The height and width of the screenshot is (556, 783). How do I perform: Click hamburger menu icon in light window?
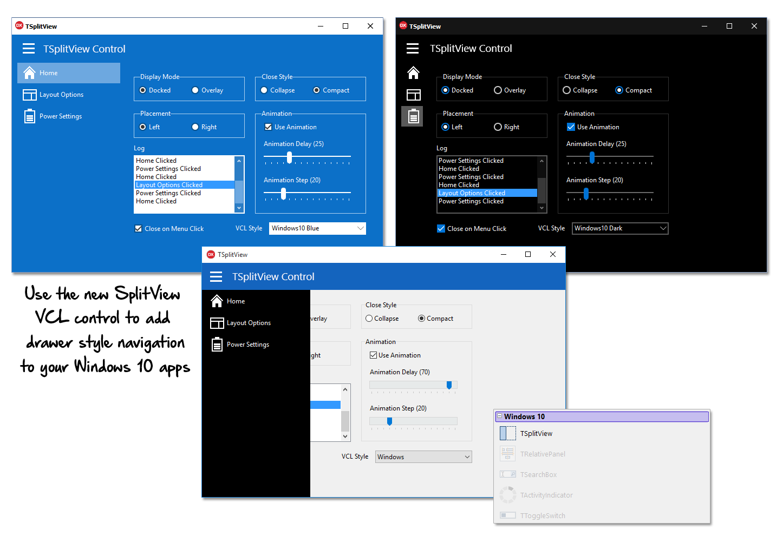tap(216, 277)
